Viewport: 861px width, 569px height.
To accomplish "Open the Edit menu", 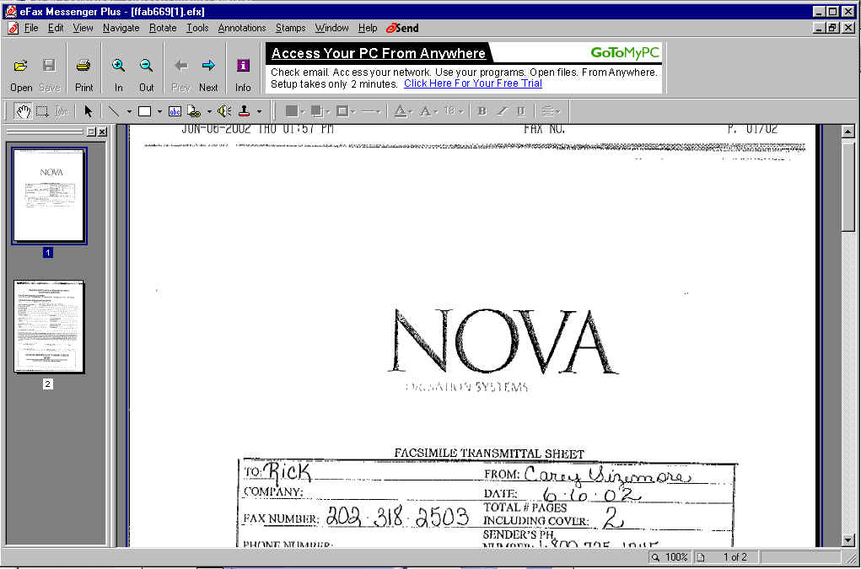I will pos(56,28).
